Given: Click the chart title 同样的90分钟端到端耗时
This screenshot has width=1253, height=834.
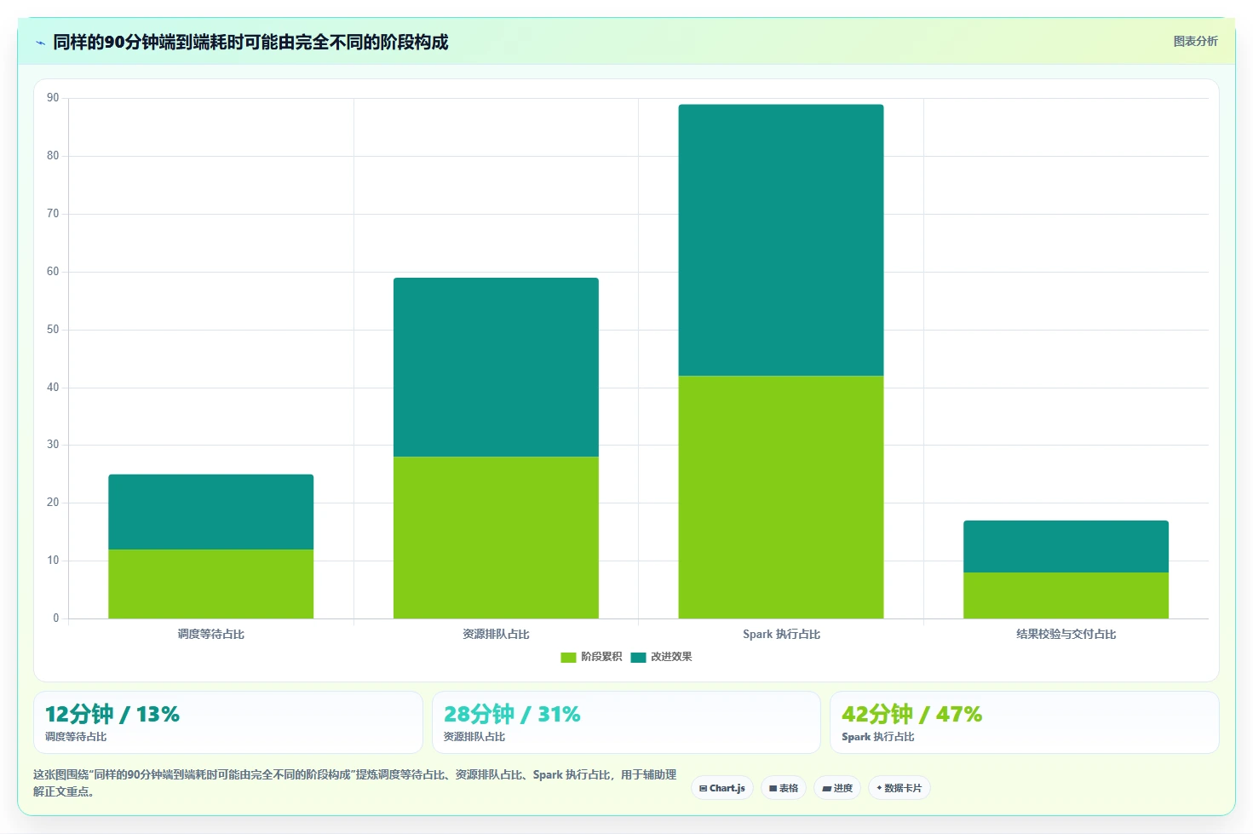Looking at the screenshot, I should [x=250, y=42].
